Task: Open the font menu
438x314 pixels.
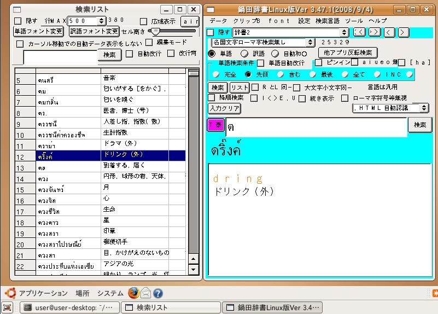Action: tap(279, 21)
